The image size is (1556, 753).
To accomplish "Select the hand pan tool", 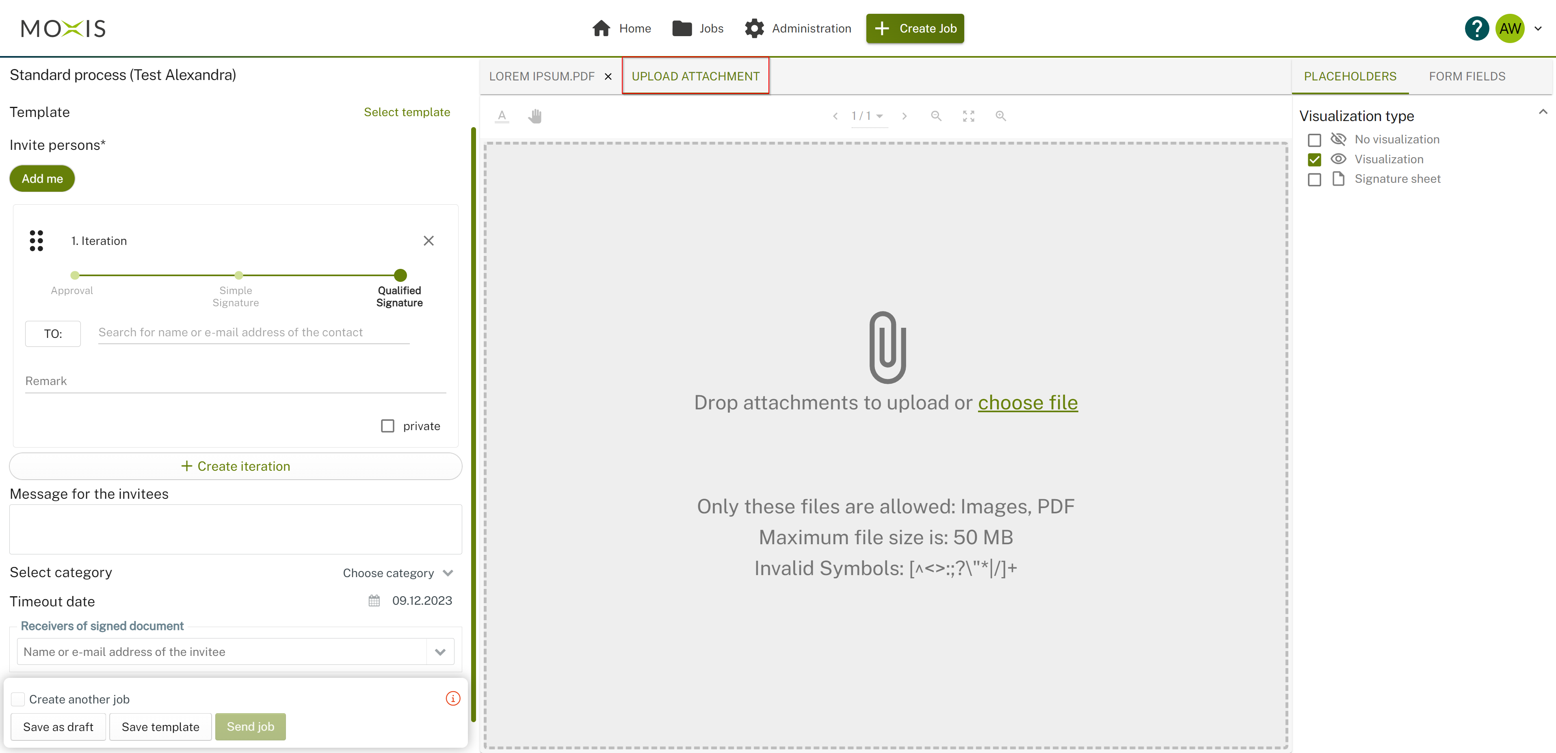I will (535, 116).
